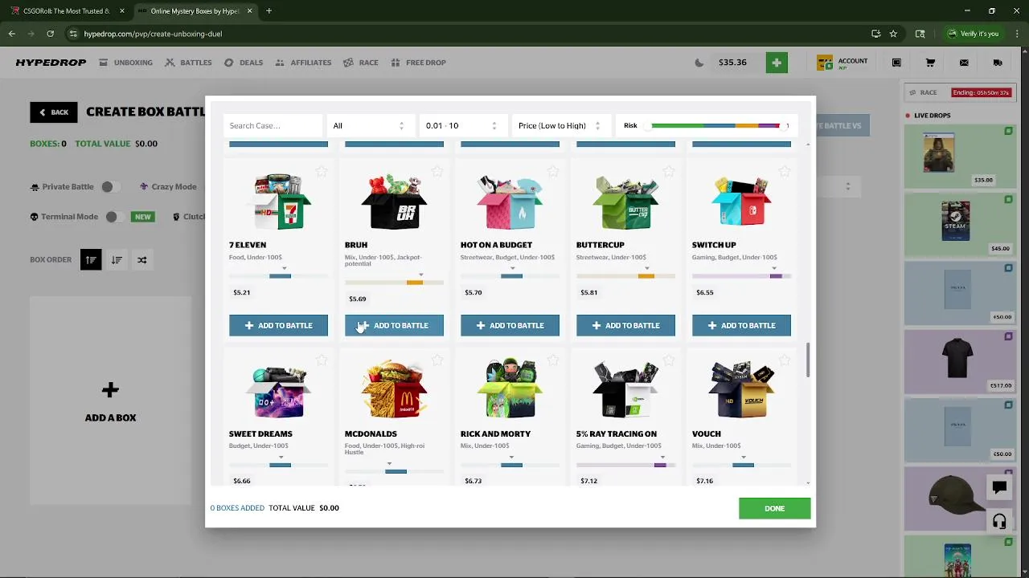Add Bruh box to battle
The height and width of the screenshot is (578, 1029).
click(394, 325)
